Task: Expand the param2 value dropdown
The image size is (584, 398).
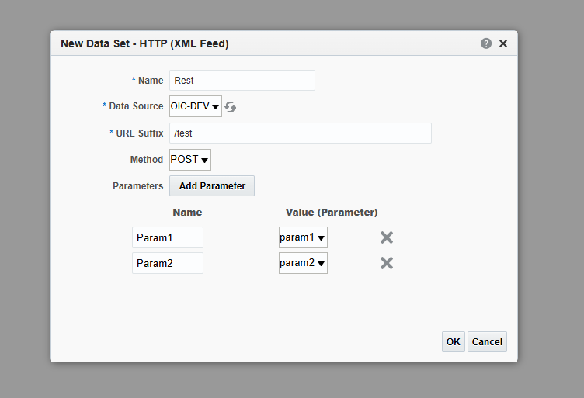Action: coord(303,263)
